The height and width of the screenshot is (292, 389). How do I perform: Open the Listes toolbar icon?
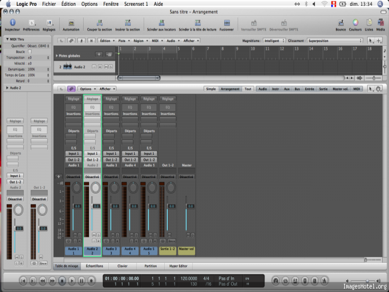[369, 22]
